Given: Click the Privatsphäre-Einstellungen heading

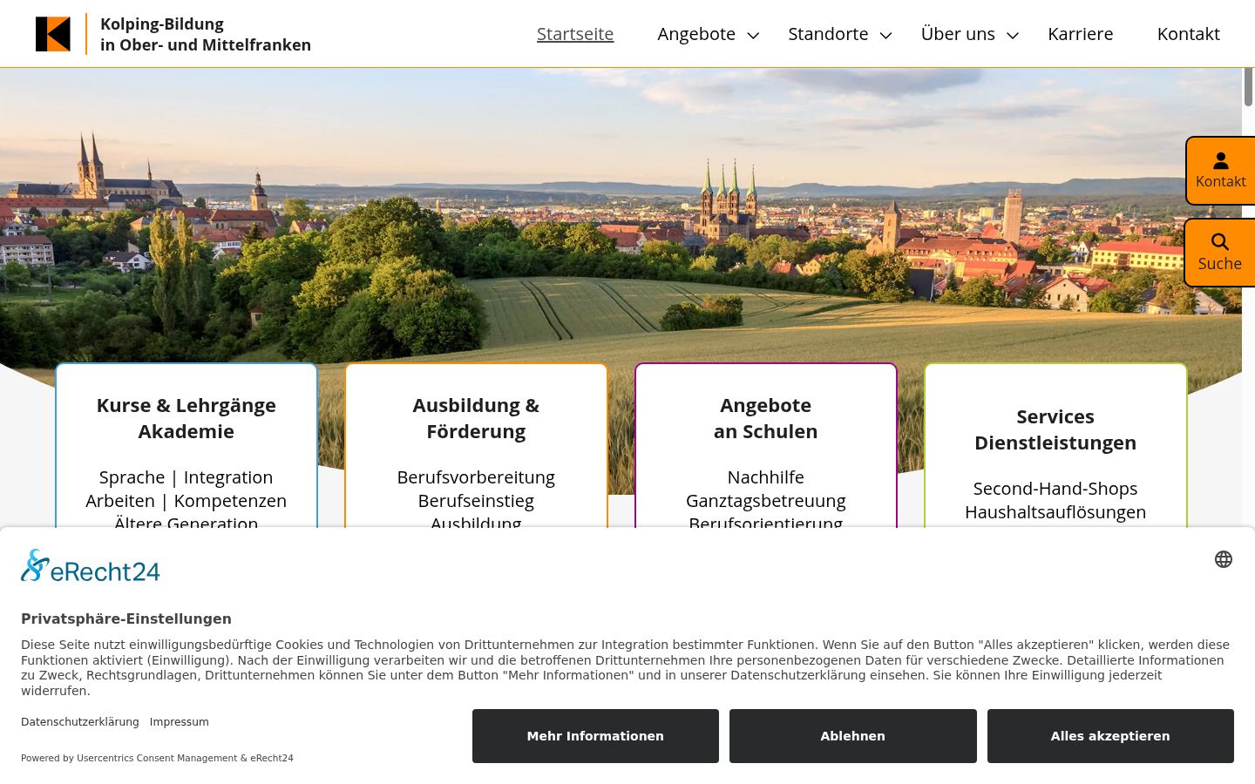Looking at the screenshot, I should [126, 618].
